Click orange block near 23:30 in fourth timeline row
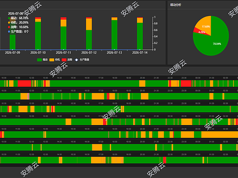The width and height of the screenshot is (238, 178). [187, 122]
